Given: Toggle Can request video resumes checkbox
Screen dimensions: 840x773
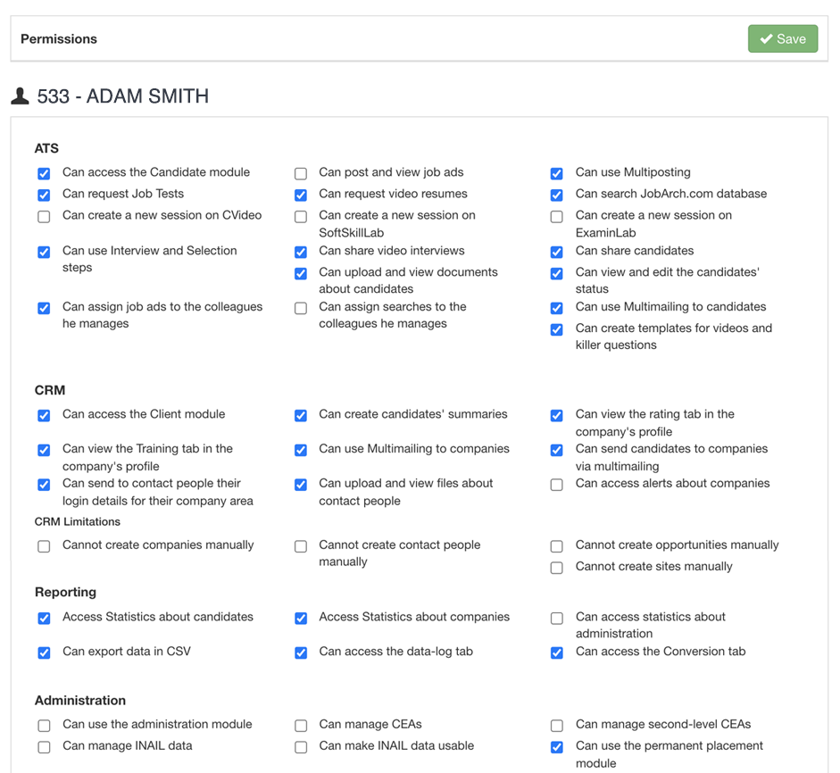Looking at the screenshot, I should tap(301, 195).
